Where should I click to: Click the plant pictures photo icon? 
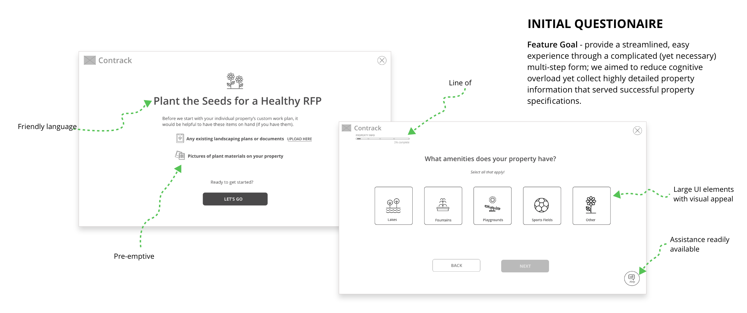click(180, 155)
